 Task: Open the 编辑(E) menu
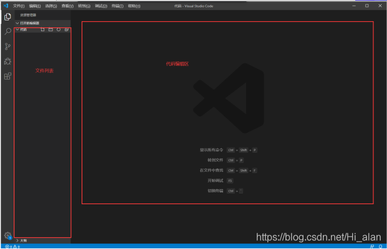point(35,6)
